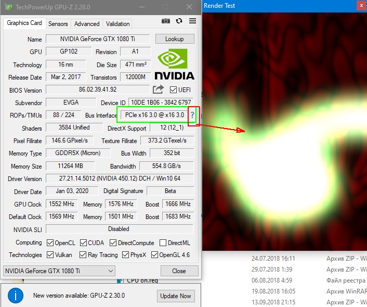Toggle the OpenCL checkbox
This screenshot has height=307, width=367.
tap(50, 243)
